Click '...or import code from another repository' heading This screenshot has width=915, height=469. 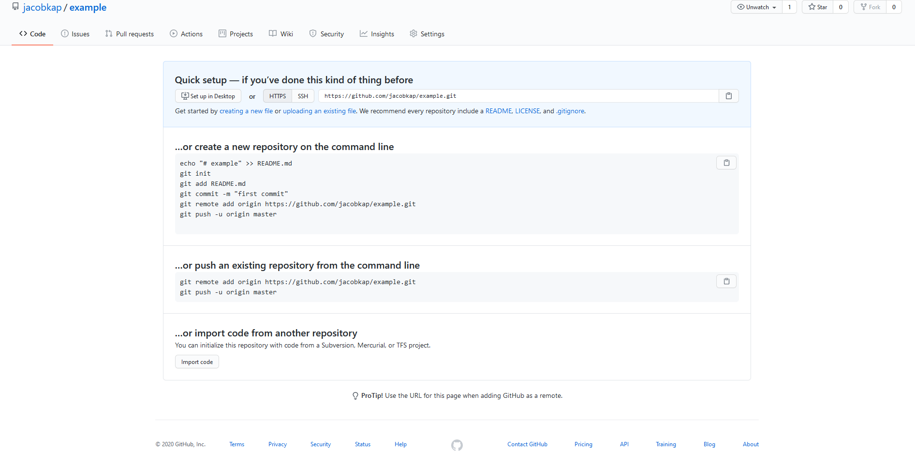click(x=266, y=333)
